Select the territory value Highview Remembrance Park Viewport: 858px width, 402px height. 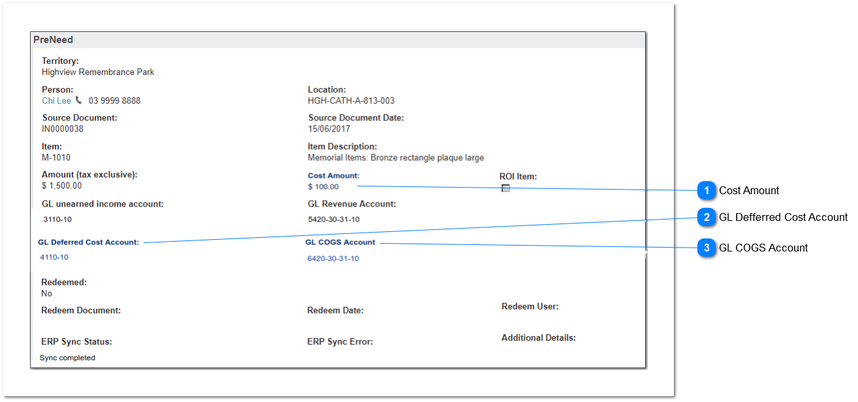98,72
